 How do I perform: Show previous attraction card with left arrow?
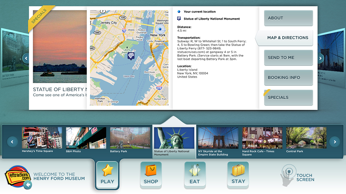tap(26, 58)
